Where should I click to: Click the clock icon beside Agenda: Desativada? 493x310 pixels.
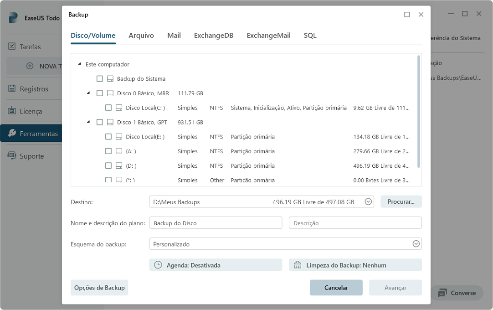pos(158,265)
